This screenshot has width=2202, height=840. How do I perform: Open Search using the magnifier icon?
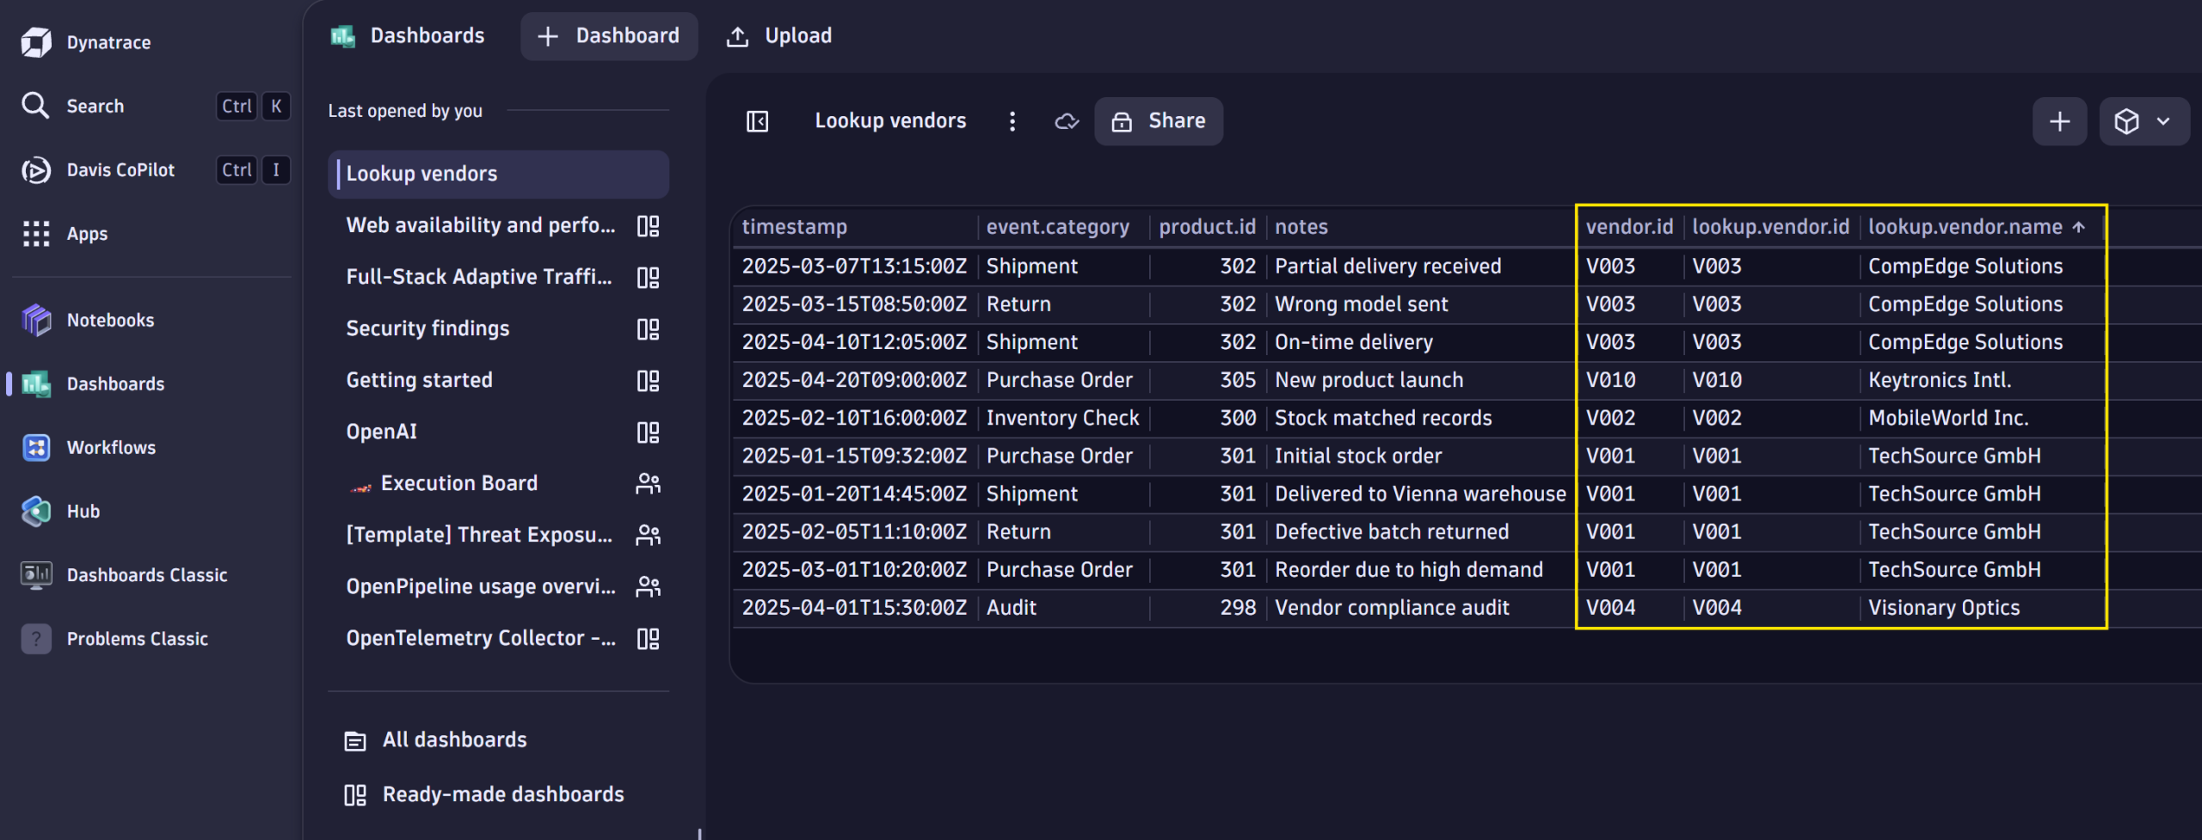click(35, 106)
